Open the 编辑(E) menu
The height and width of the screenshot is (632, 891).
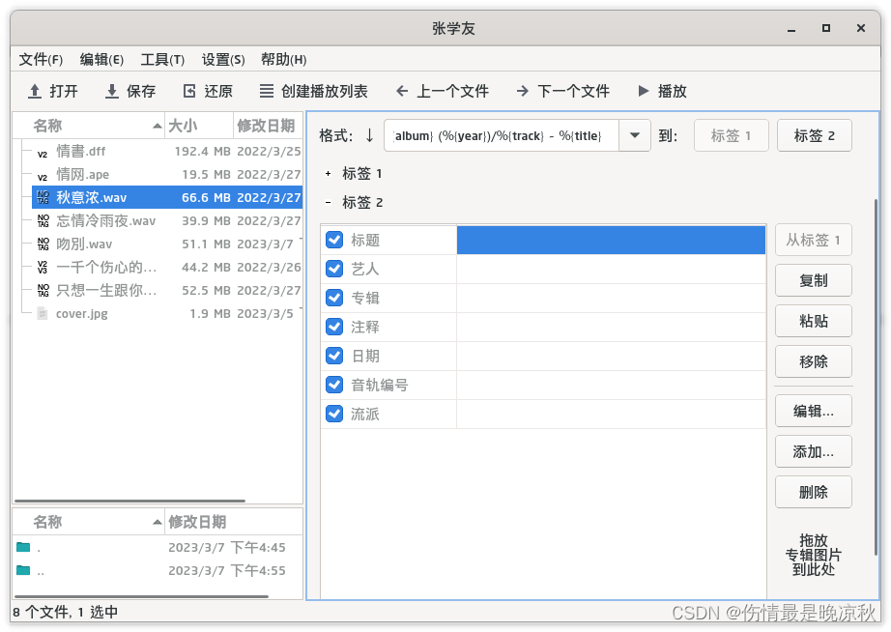(101, 60)
